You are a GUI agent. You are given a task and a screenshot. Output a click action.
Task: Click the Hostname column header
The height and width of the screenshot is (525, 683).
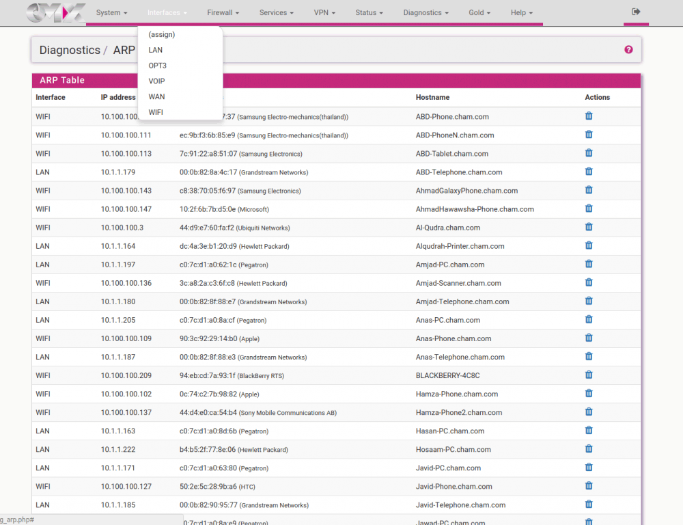pos(432,97)
